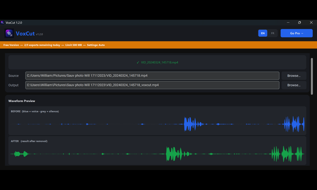Click the "Output" label
The height and width of the screenshot is (190, 317).
(13, 85)
